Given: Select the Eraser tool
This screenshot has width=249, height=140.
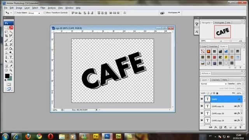Looking at the screenshot, I should coord(6,49).
